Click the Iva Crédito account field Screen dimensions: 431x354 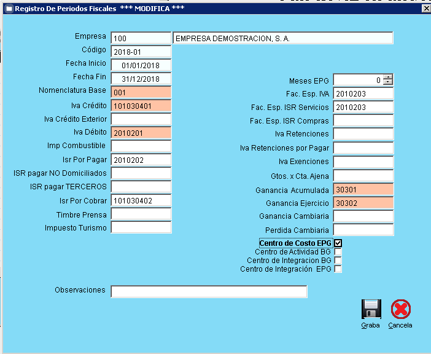pyautogui.click(x=141, y=106)
